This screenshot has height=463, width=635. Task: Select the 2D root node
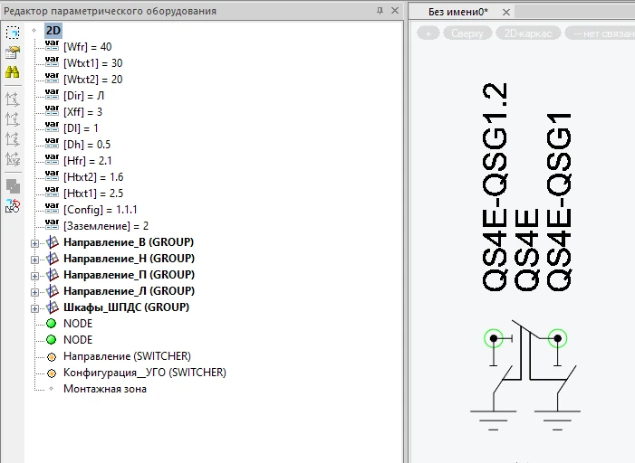53,30
